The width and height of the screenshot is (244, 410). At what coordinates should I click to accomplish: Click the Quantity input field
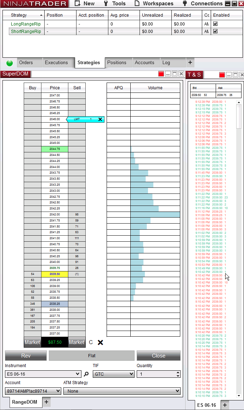[156, 374]
